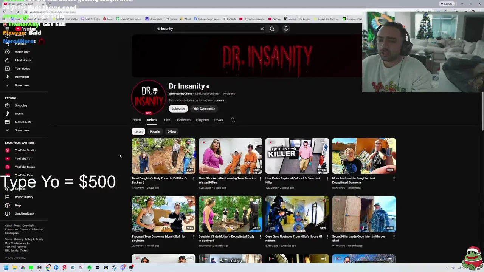This screenshot has height=272, width=484.
Task: Click the Visit Community button
Action: coord(204,108)
